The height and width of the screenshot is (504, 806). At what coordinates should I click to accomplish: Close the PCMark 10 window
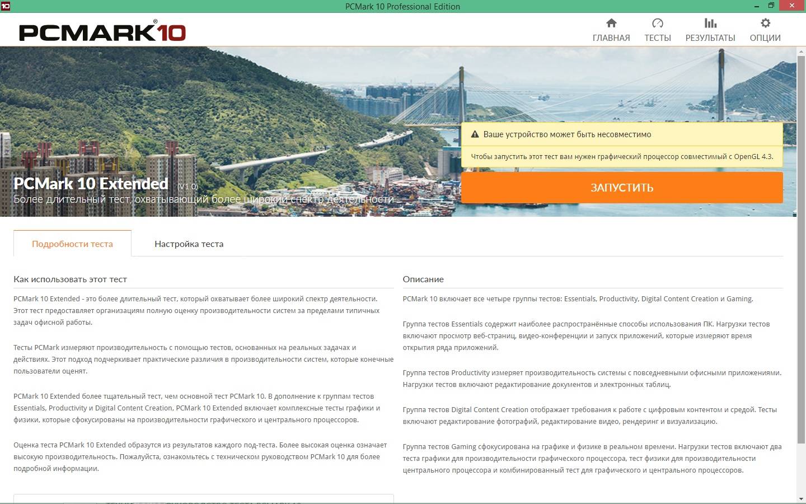click(x=792, y=6)
